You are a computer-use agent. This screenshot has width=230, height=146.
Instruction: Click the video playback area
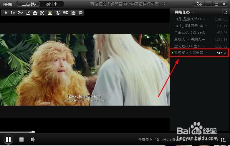coord(85,70)
